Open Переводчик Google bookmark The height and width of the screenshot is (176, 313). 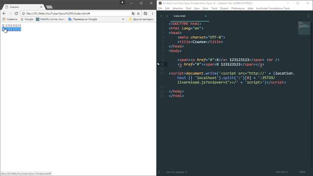point(83,19)
